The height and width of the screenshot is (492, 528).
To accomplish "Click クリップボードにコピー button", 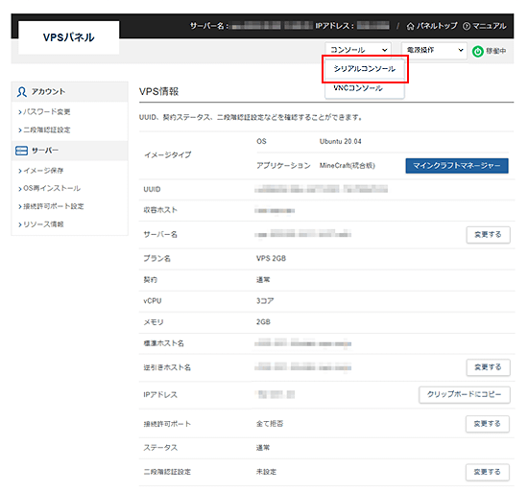I will coord(465,394).
